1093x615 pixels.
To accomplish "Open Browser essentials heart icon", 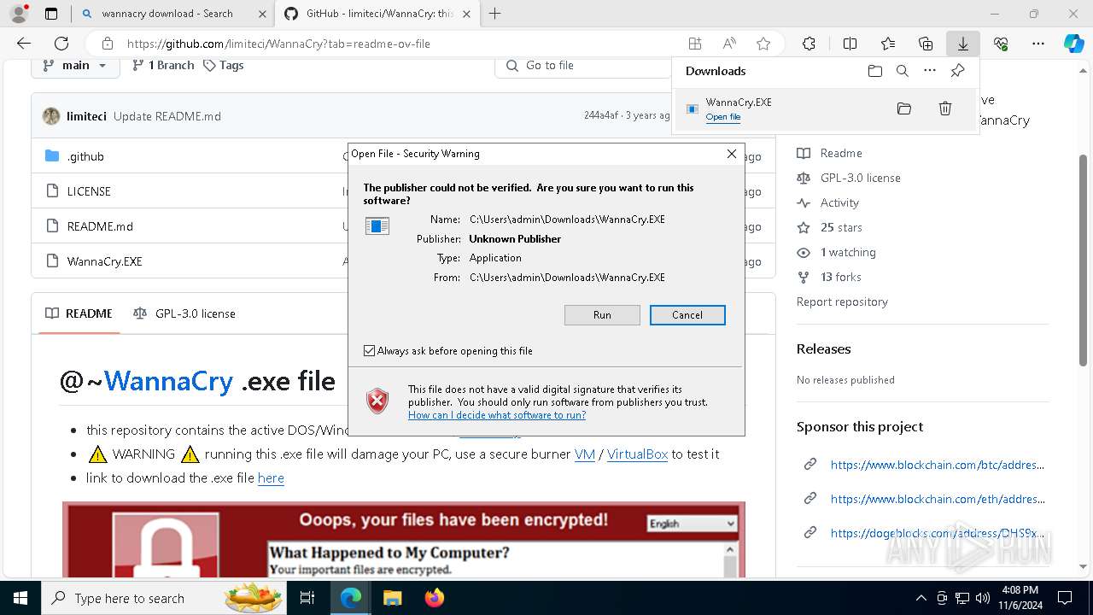I will click(1001, 44).
